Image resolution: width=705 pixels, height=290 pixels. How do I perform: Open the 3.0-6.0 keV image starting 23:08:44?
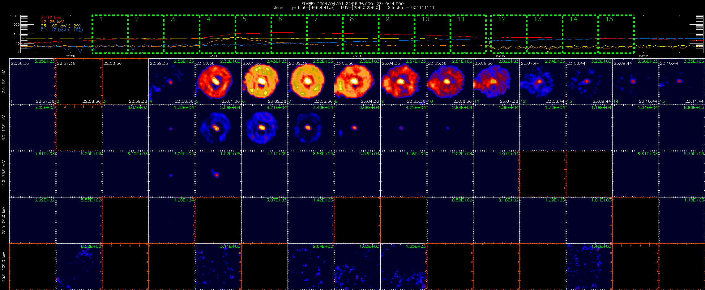589,81
